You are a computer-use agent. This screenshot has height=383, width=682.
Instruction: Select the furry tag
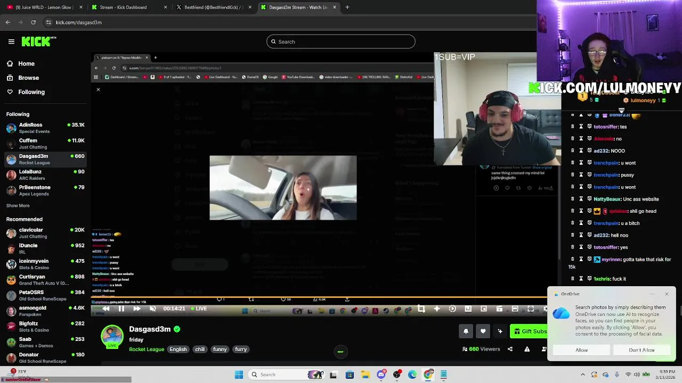[x=241, y=349]
